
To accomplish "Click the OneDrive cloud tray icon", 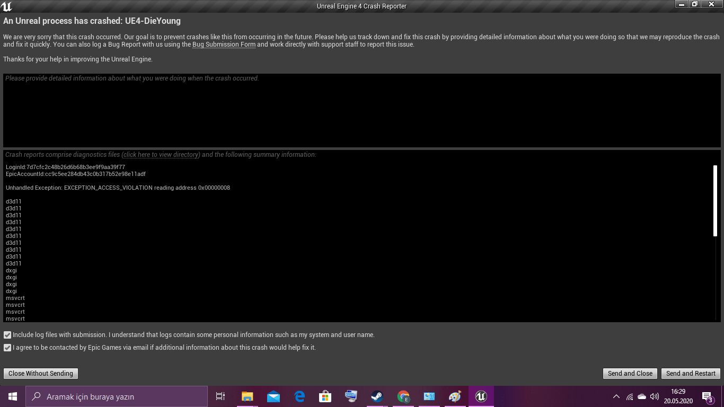I will tap(642, 396).
